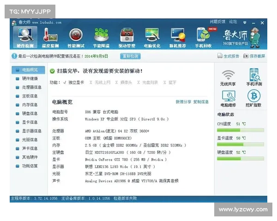The image size is (277, 221).
Task: Click the Windows XP 专业版 OS value
Action: [x=126, y=119]
